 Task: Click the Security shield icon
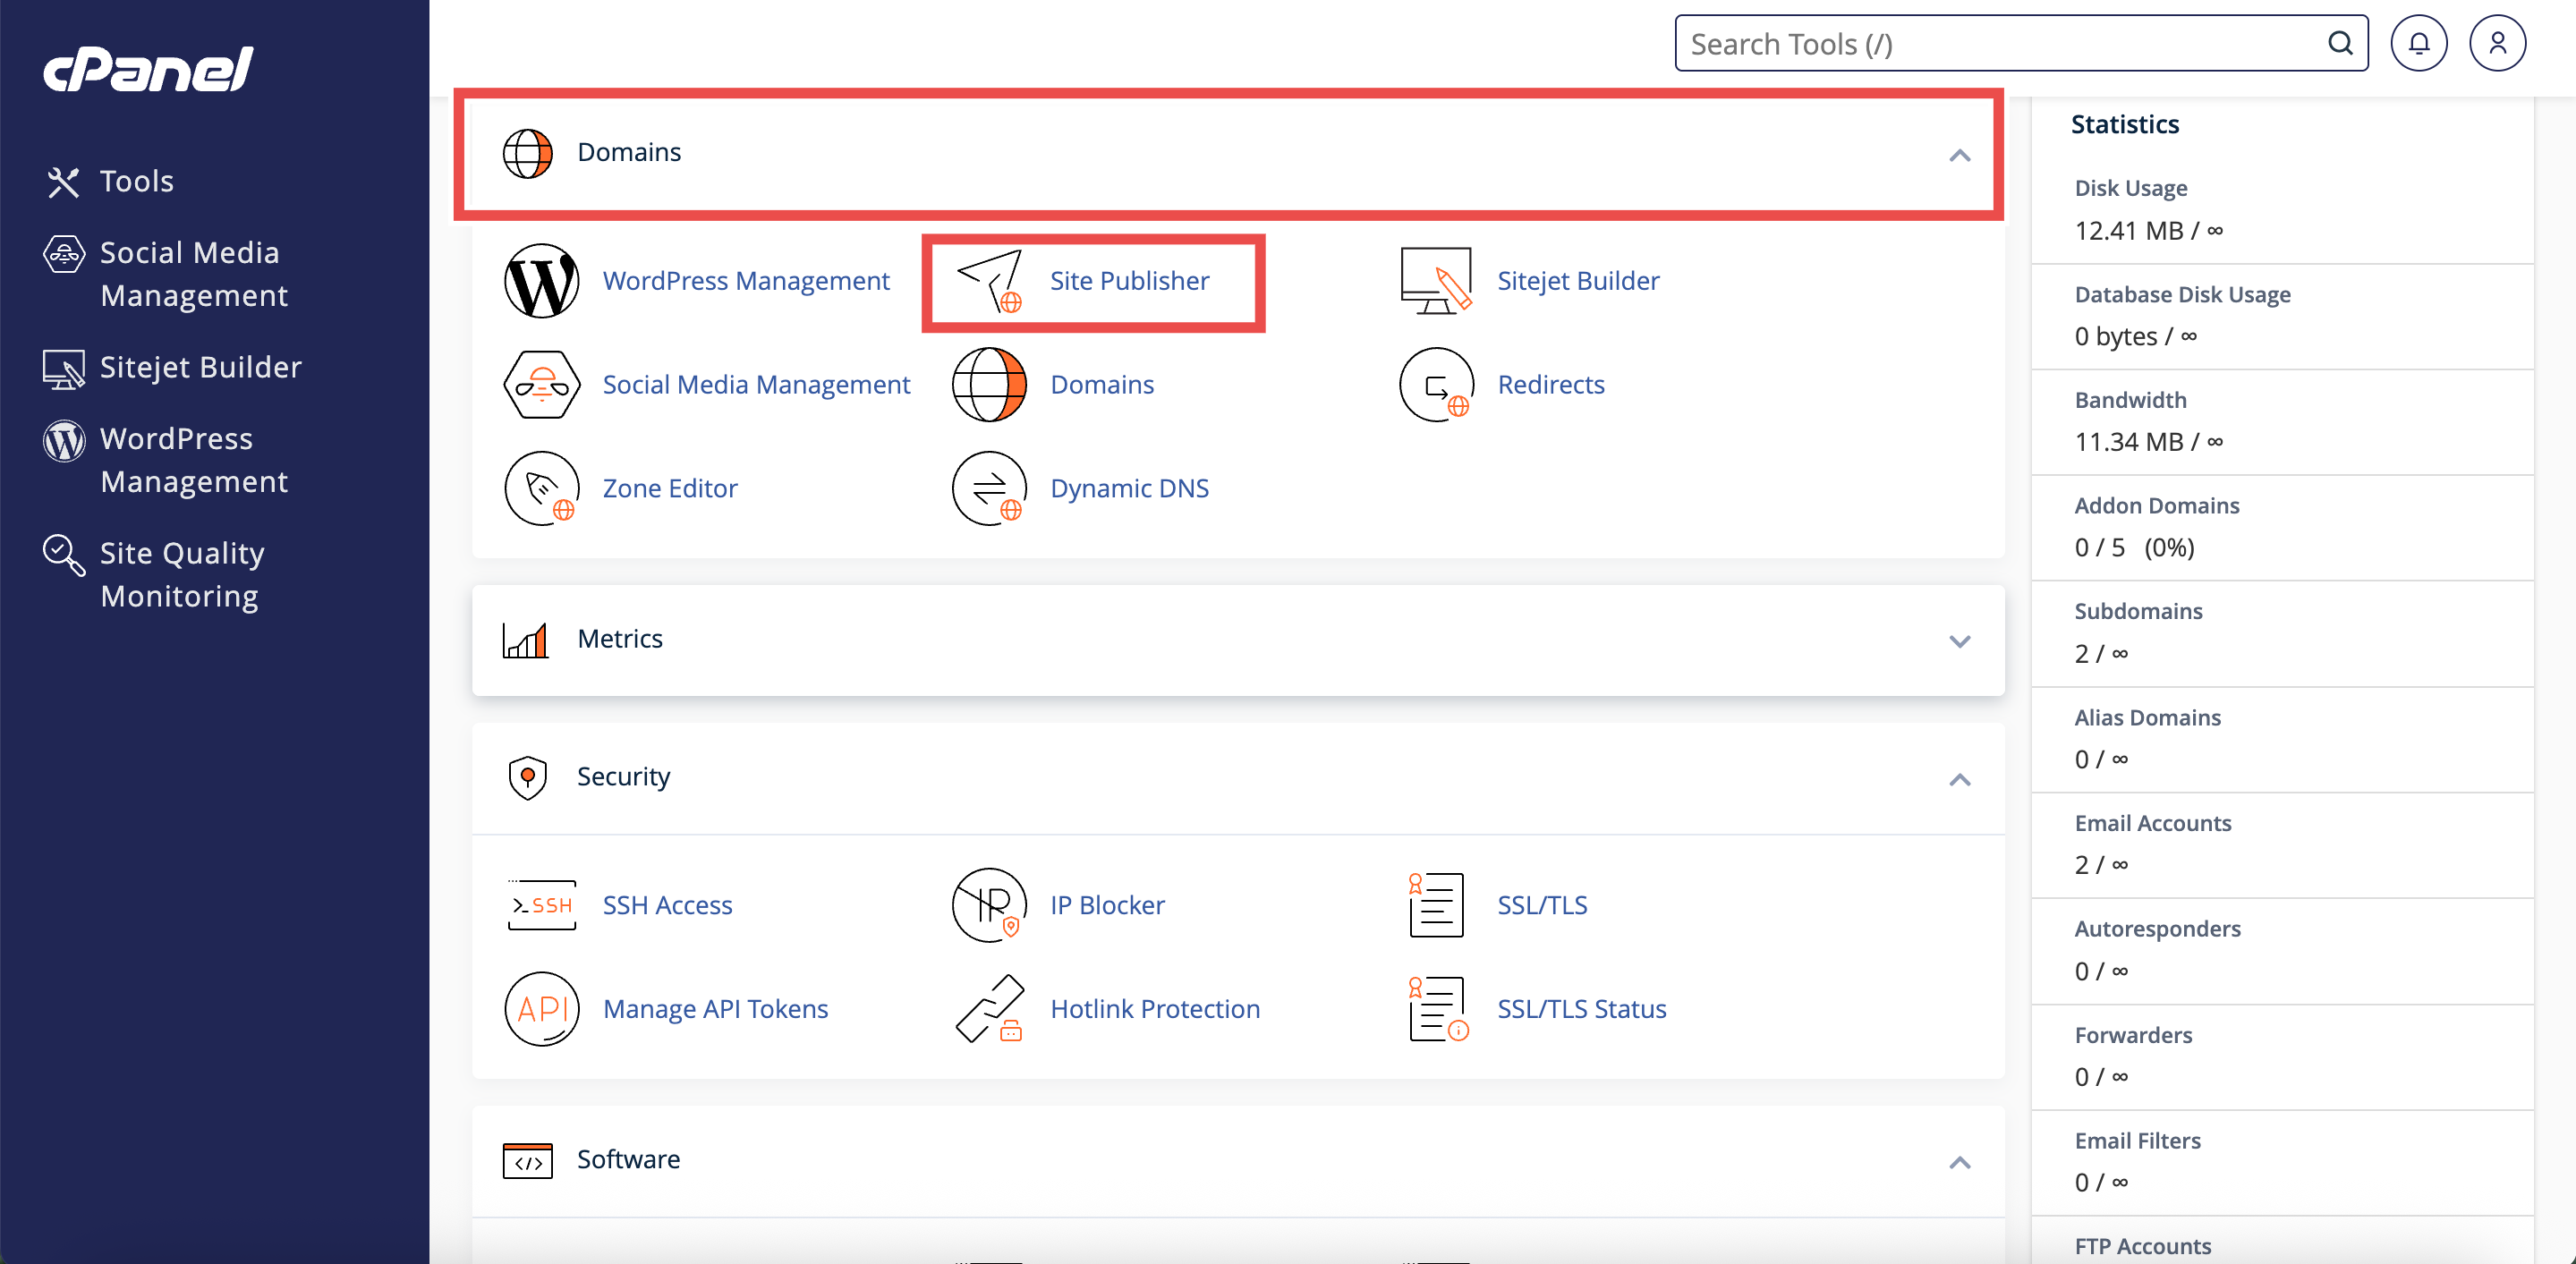click(527, 778)
